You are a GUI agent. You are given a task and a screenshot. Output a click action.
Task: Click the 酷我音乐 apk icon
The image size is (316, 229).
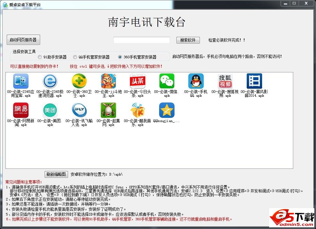tap(137, 110)
